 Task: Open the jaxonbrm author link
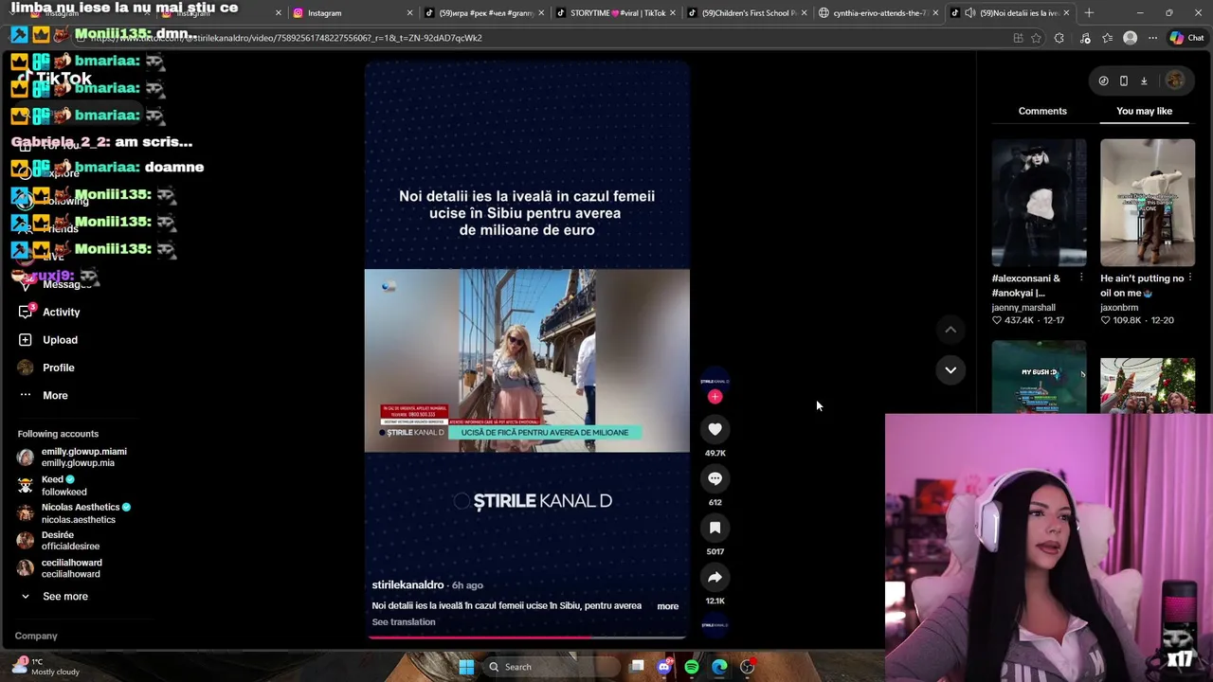[1119, 308]
